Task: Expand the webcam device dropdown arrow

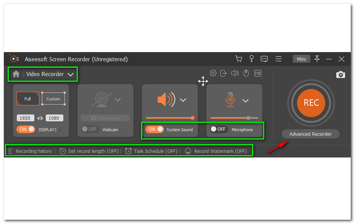Action: (118, 100)
